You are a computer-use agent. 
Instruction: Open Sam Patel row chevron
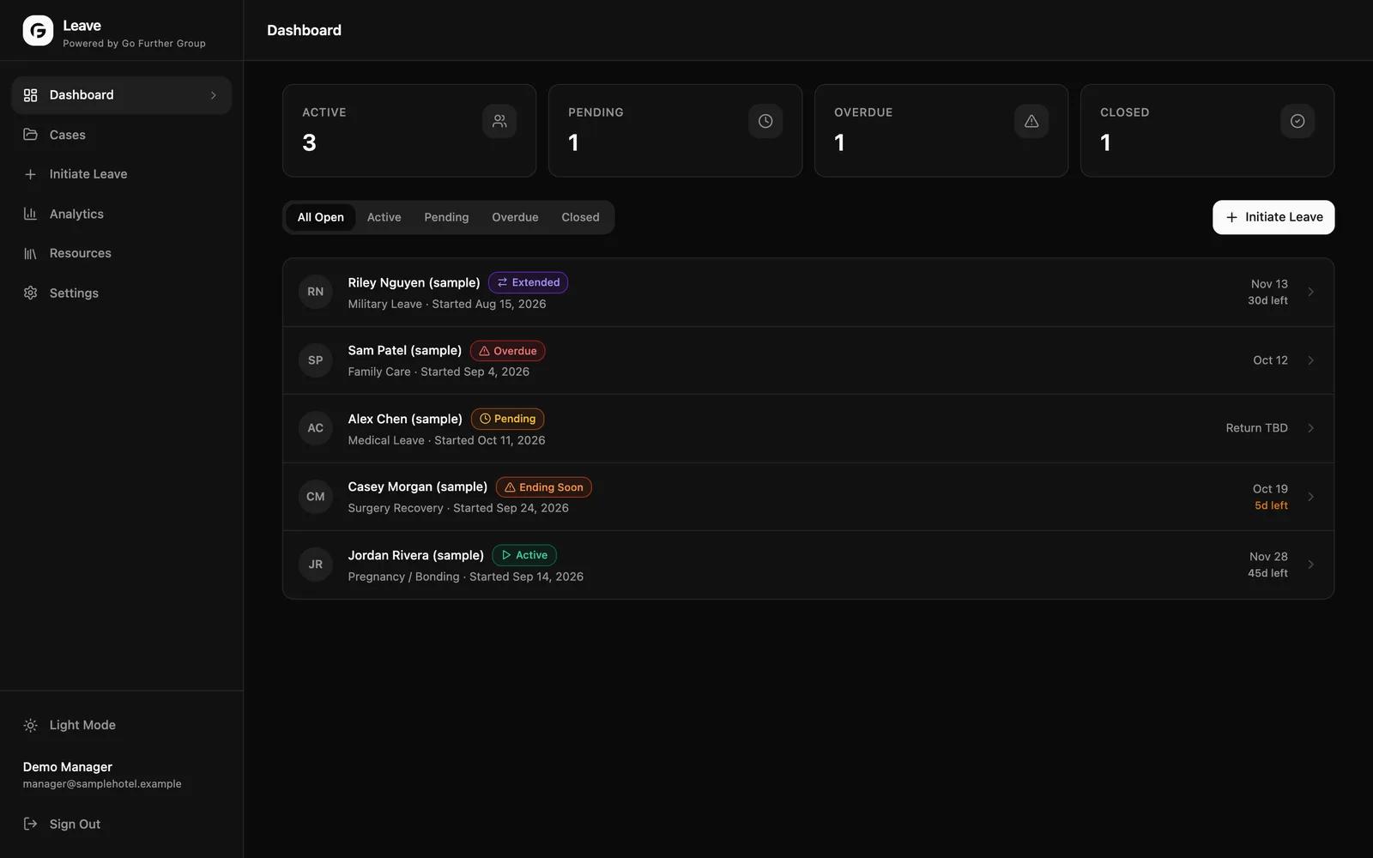point(1310,360)
